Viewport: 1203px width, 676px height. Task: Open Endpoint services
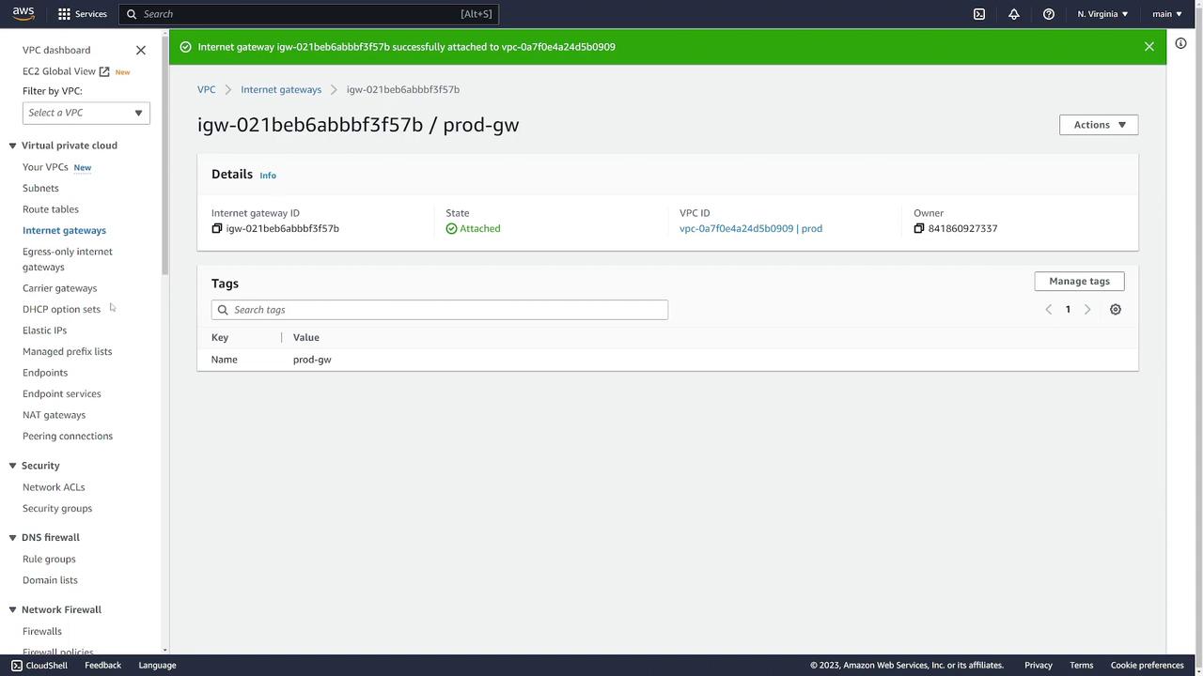pyautogui.click(x=62, y=393)
